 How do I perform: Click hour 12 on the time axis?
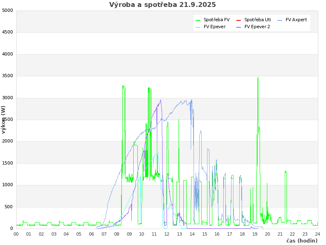pos(167,234)
